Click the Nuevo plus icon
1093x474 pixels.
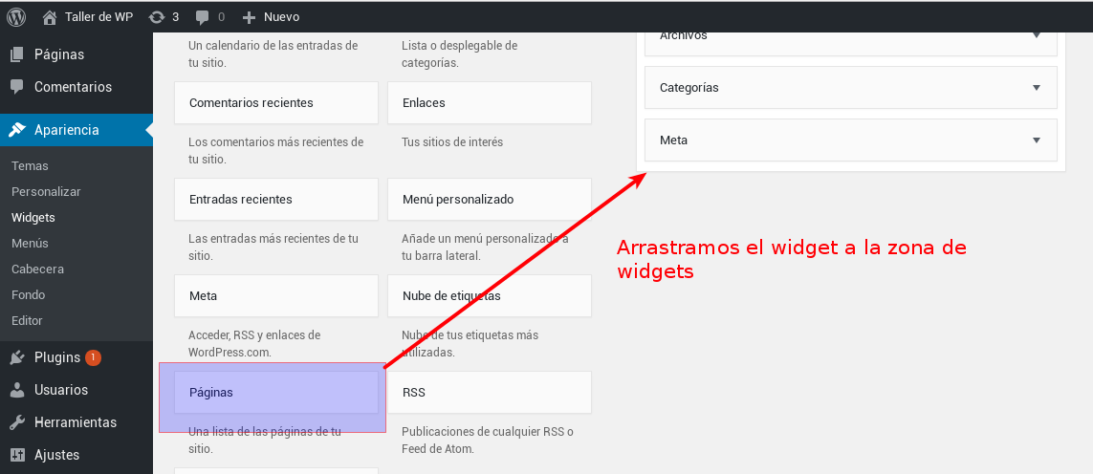[249, 17]
